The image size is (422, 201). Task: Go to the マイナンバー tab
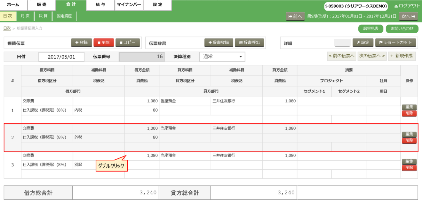tap(128, 5)
